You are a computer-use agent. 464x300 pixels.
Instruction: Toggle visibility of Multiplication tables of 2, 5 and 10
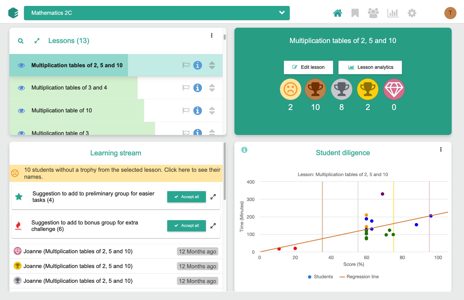21,65
